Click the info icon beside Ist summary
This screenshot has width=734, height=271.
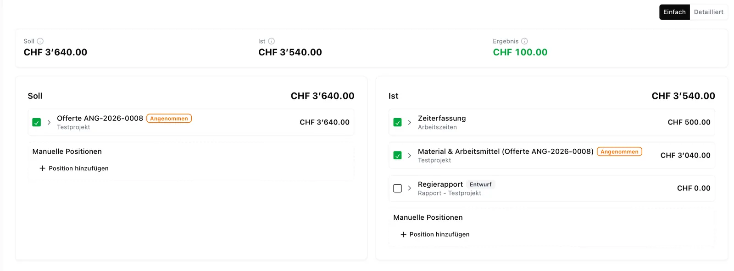[x=271, y=41]
